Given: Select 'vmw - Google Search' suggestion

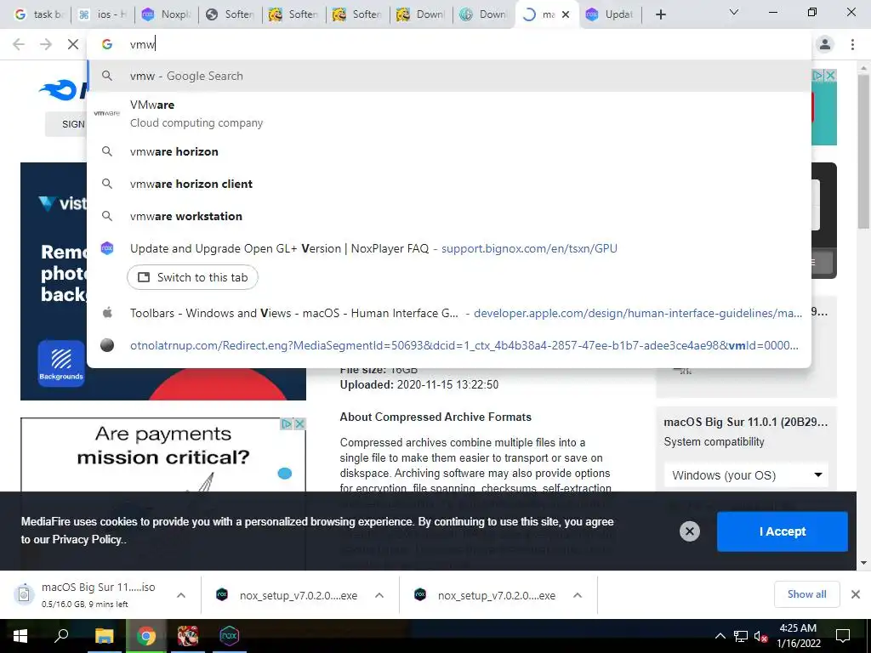Looking at the screenshot, I should coord(449,76).
